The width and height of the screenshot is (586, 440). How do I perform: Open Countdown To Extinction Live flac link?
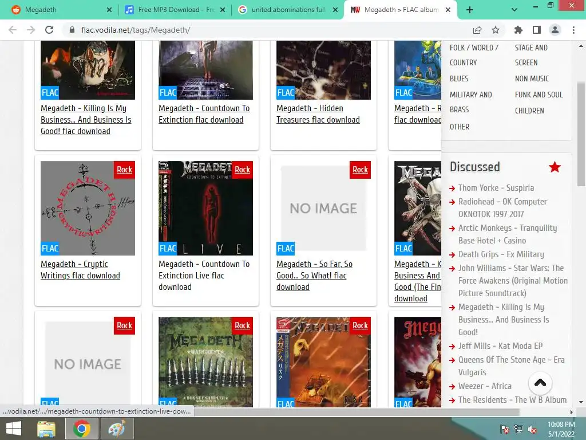[204, 276]
